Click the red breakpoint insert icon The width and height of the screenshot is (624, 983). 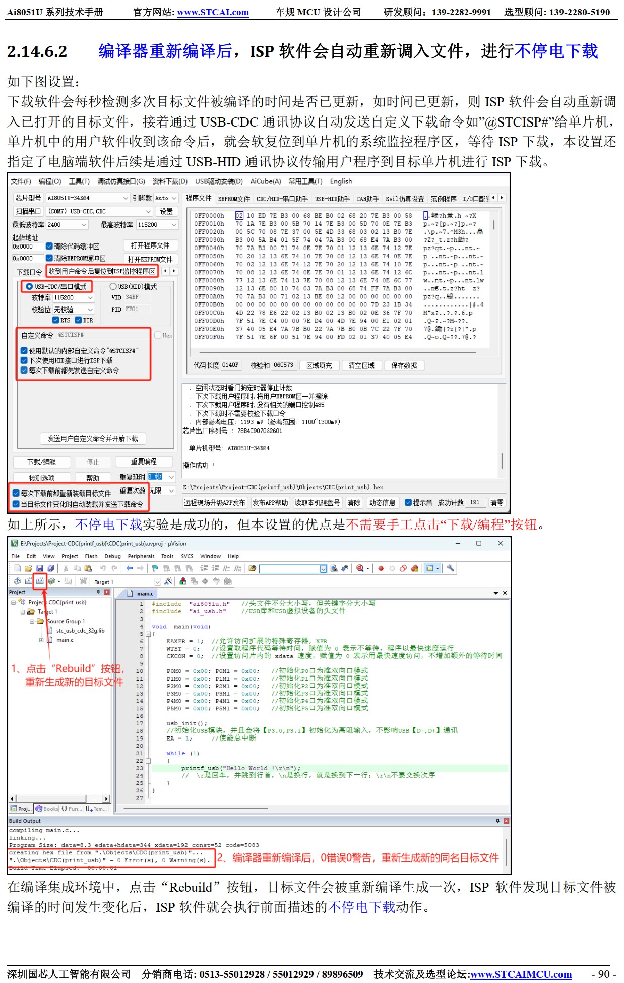click(381, 568)
